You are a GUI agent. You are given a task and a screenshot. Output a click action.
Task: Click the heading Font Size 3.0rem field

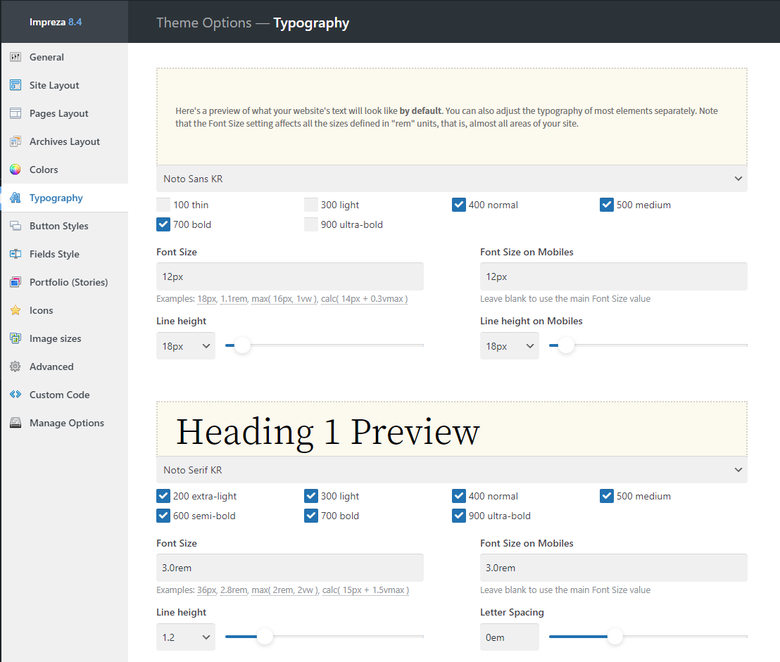click(290, 568)
